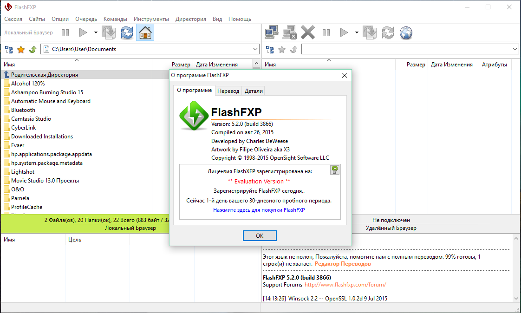Select the О программе tab
The height and width of the screenshot is (313, 521).
[x=195, y=90]
